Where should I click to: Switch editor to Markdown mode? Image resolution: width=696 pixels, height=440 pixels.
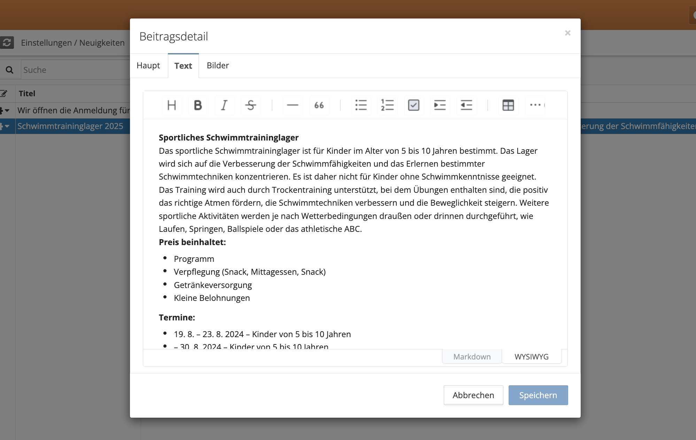coord(472,357)
